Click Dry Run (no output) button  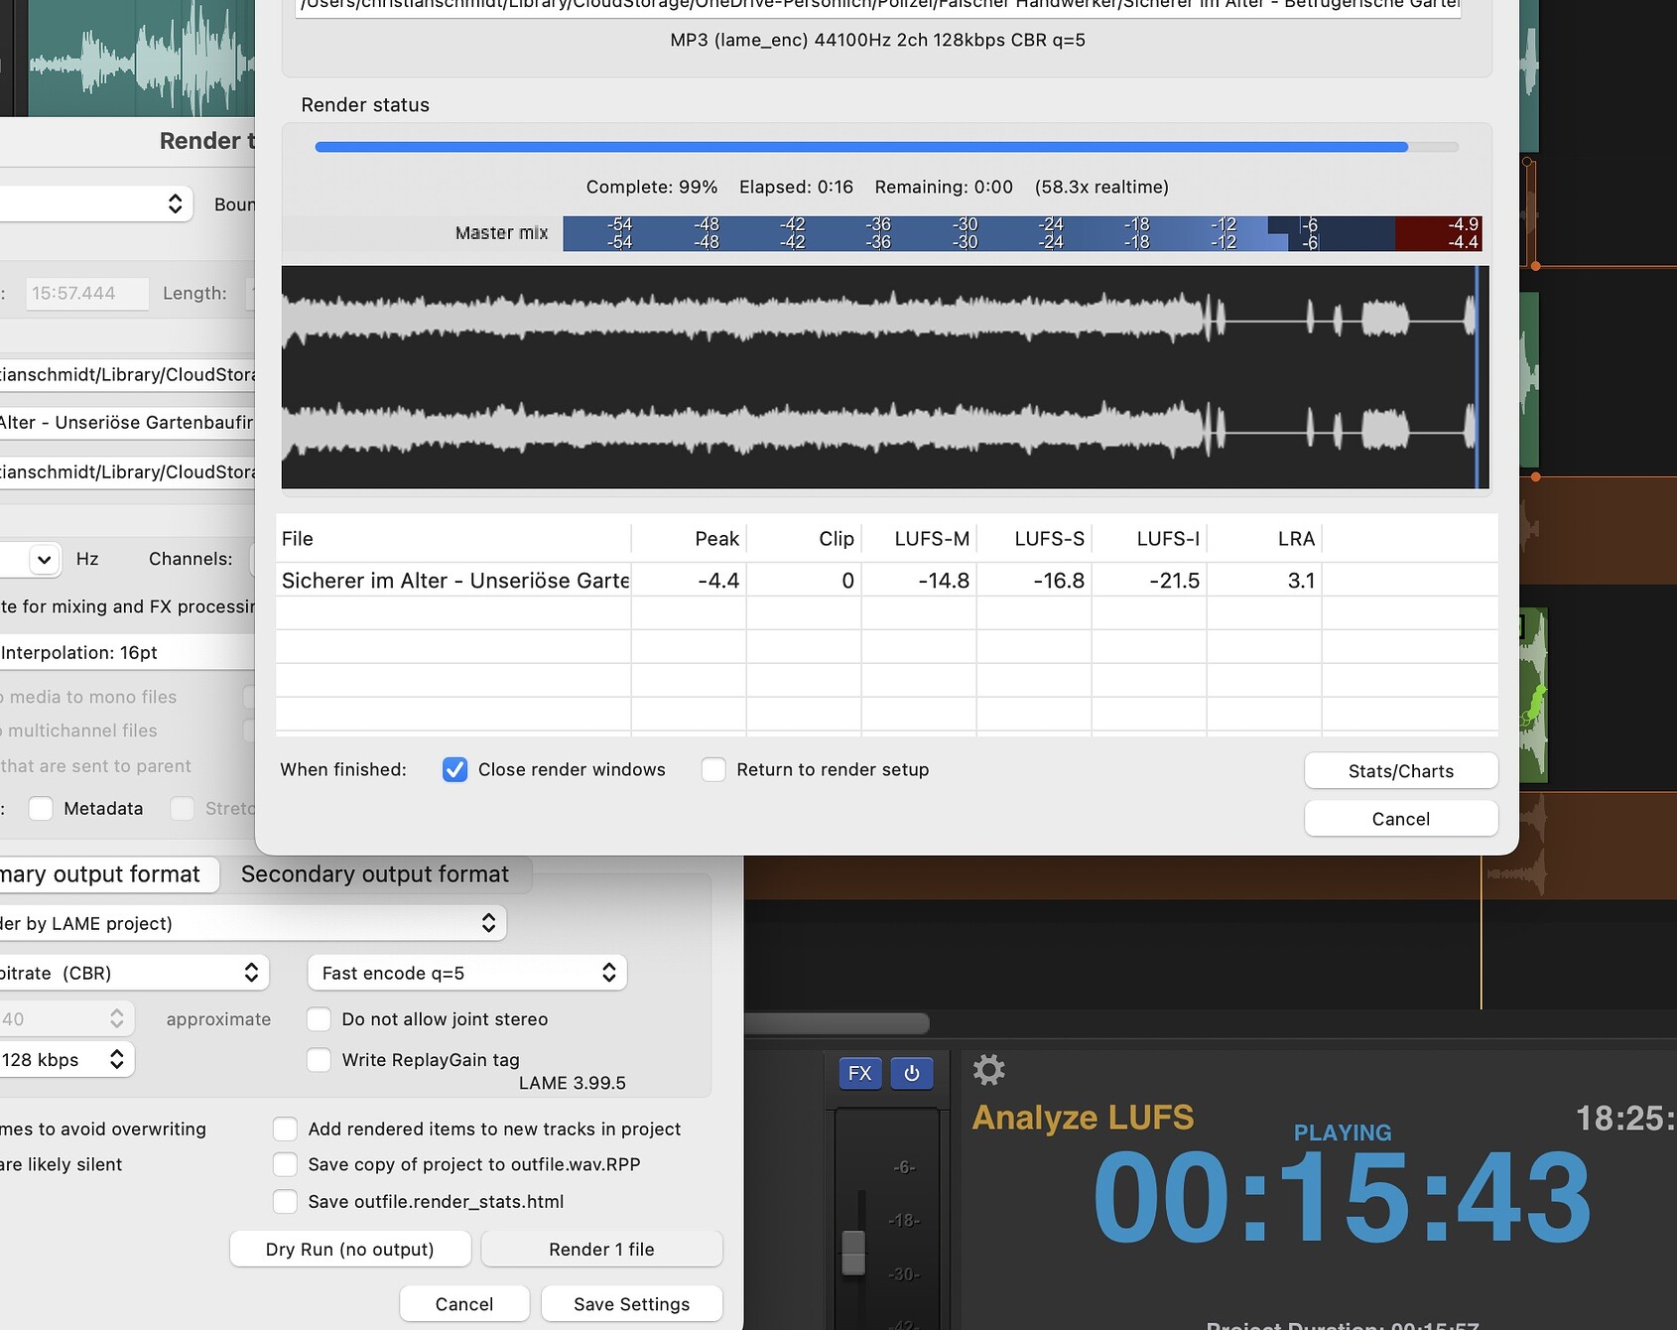(350, 1249)
